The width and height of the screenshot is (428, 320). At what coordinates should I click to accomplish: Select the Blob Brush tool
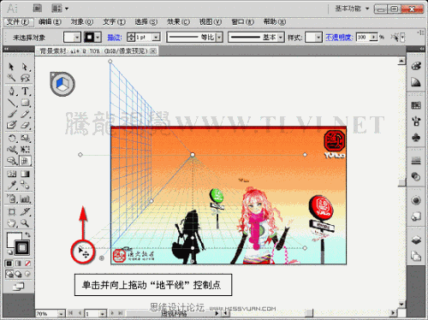(x=11, y=125)
